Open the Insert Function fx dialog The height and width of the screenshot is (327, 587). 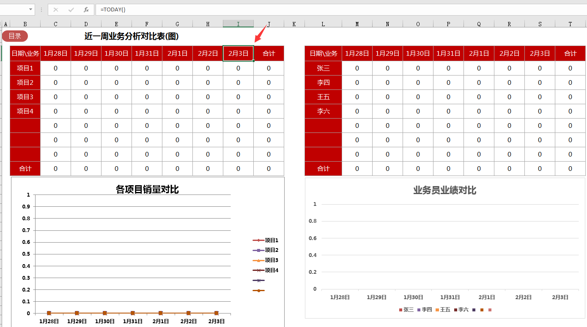86,9
